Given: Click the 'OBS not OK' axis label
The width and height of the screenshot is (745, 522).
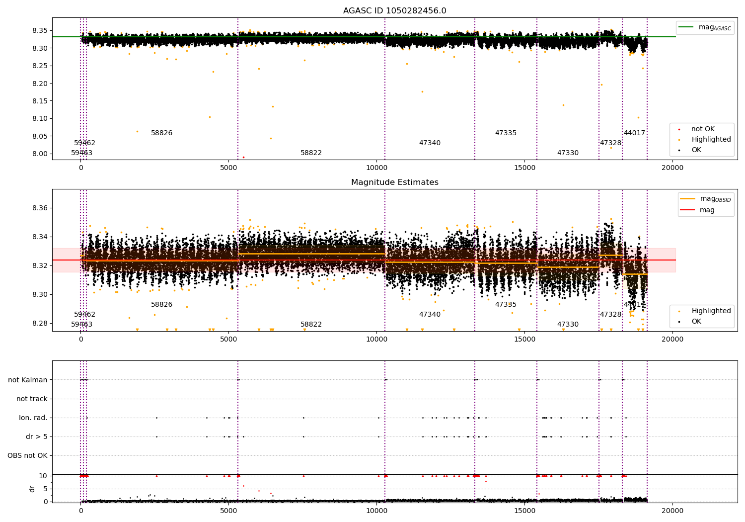Looking at the screenshot, I should (x=27, y=455).
